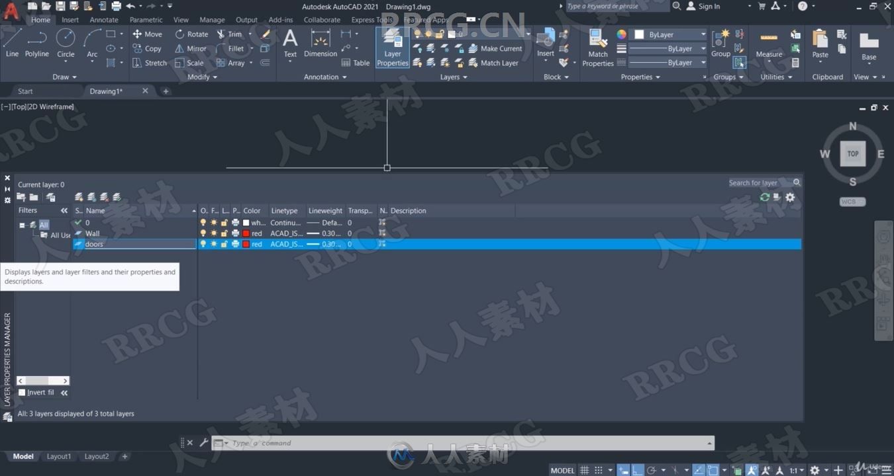Expand the Layers panel dropdown
The image size is (894, 476).
coord(454,77)
